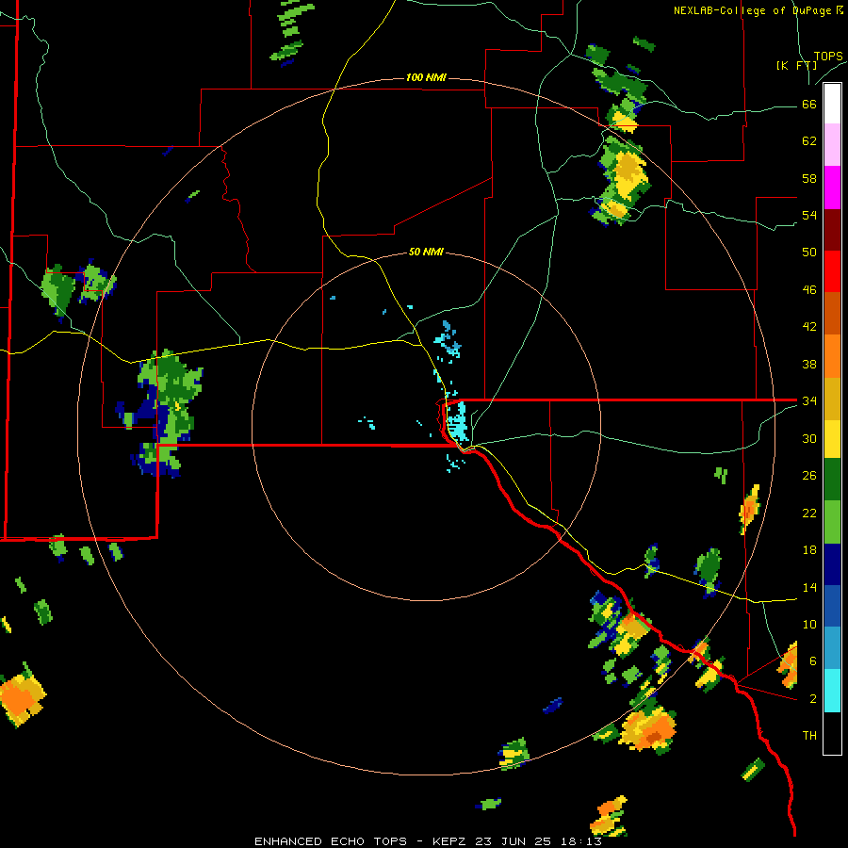Pick the navy blue legend swatch
848x848 pixels.
pos(832,564)
